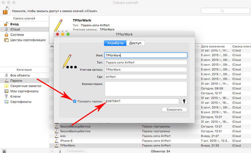The image size is (251, 153).
Task: Click the Скопировать button
Action: 76,151
